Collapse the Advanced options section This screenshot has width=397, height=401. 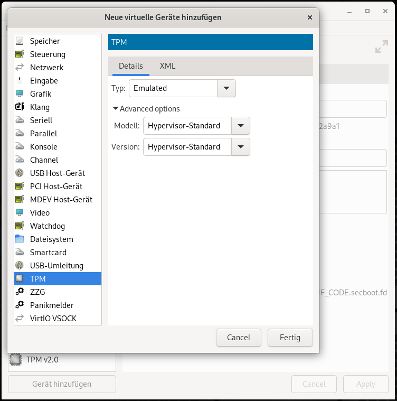tap(146, 109)
